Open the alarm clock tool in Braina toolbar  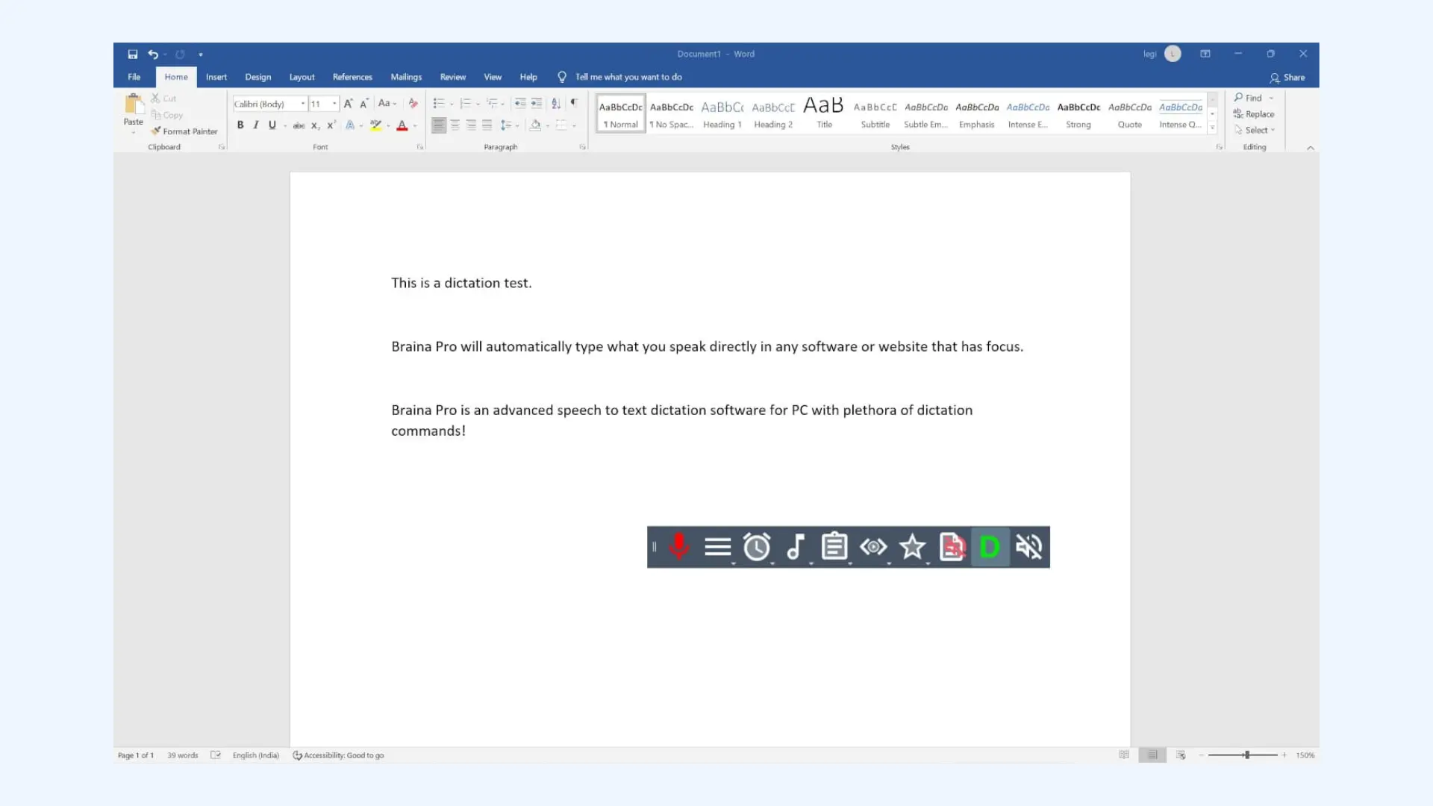coord(757,546)
